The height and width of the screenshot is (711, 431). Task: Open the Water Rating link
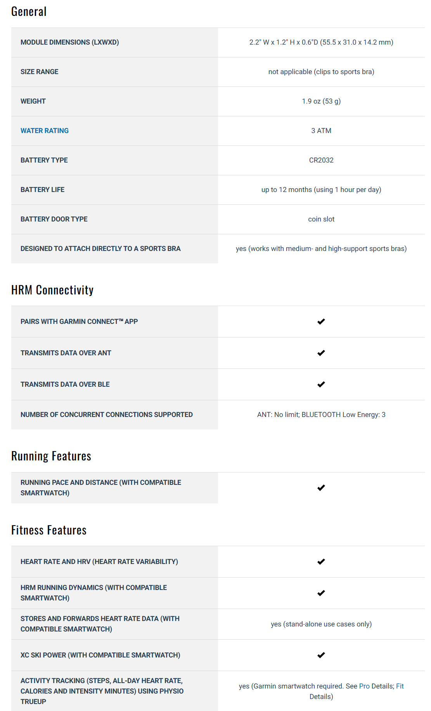click(x=45, y=131)
